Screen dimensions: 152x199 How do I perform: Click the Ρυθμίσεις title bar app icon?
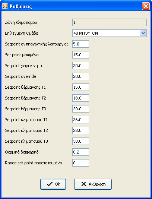5,6
